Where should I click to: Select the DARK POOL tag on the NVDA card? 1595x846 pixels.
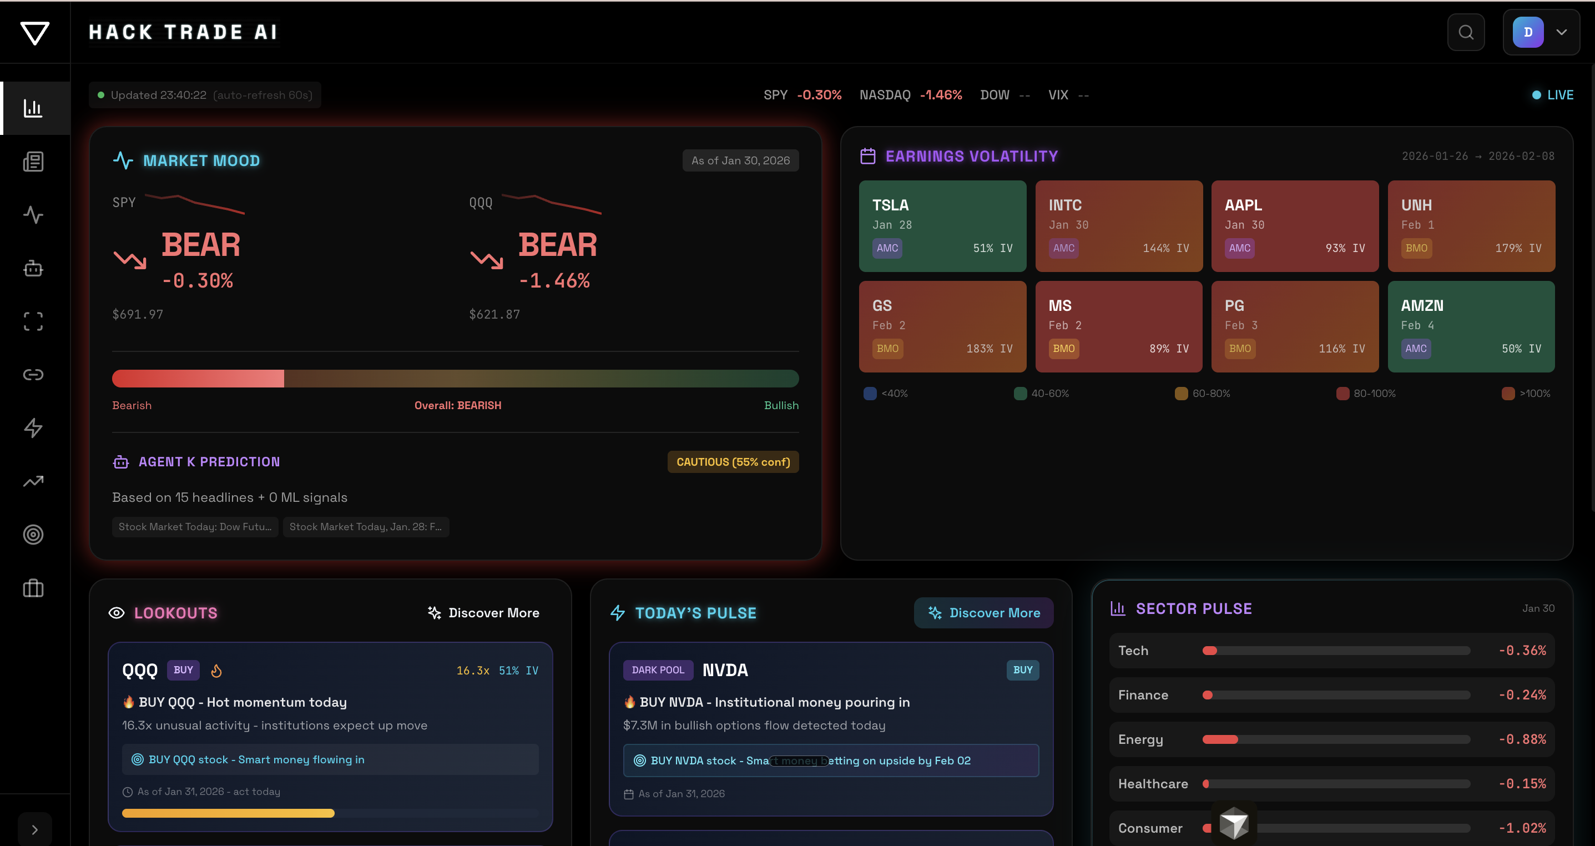click(x=658, y=670)
